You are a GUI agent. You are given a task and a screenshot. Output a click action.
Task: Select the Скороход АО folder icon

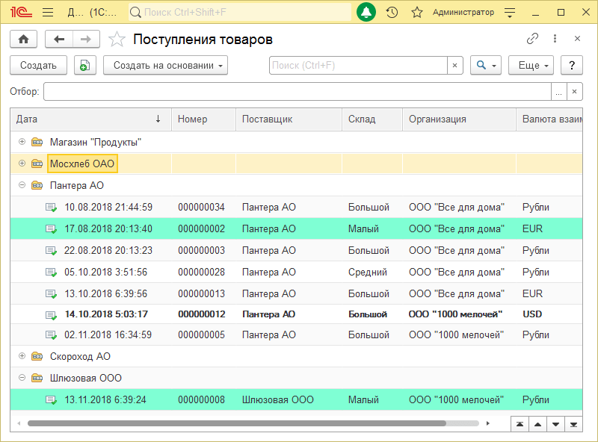click(37, 356)
